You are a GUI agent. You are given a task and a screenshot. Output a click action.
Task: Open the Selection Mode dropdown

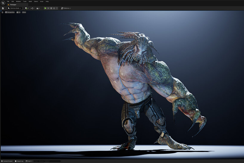[x=14, y=8]
